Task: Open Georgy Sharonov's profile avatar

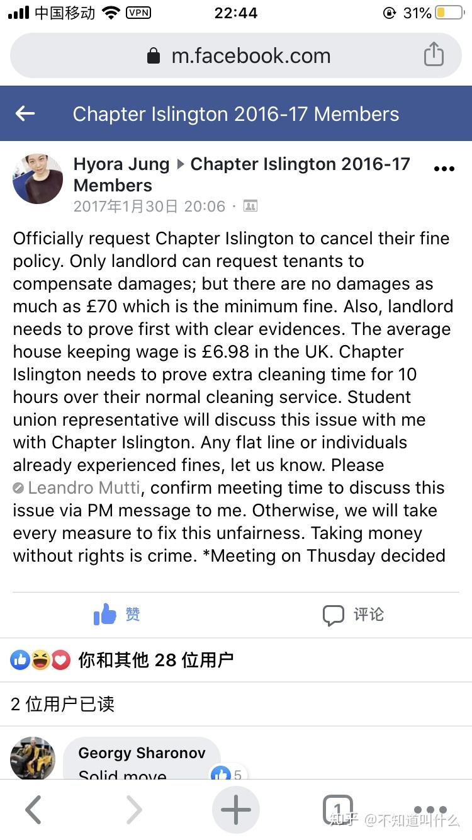Action: pos(33,759)
